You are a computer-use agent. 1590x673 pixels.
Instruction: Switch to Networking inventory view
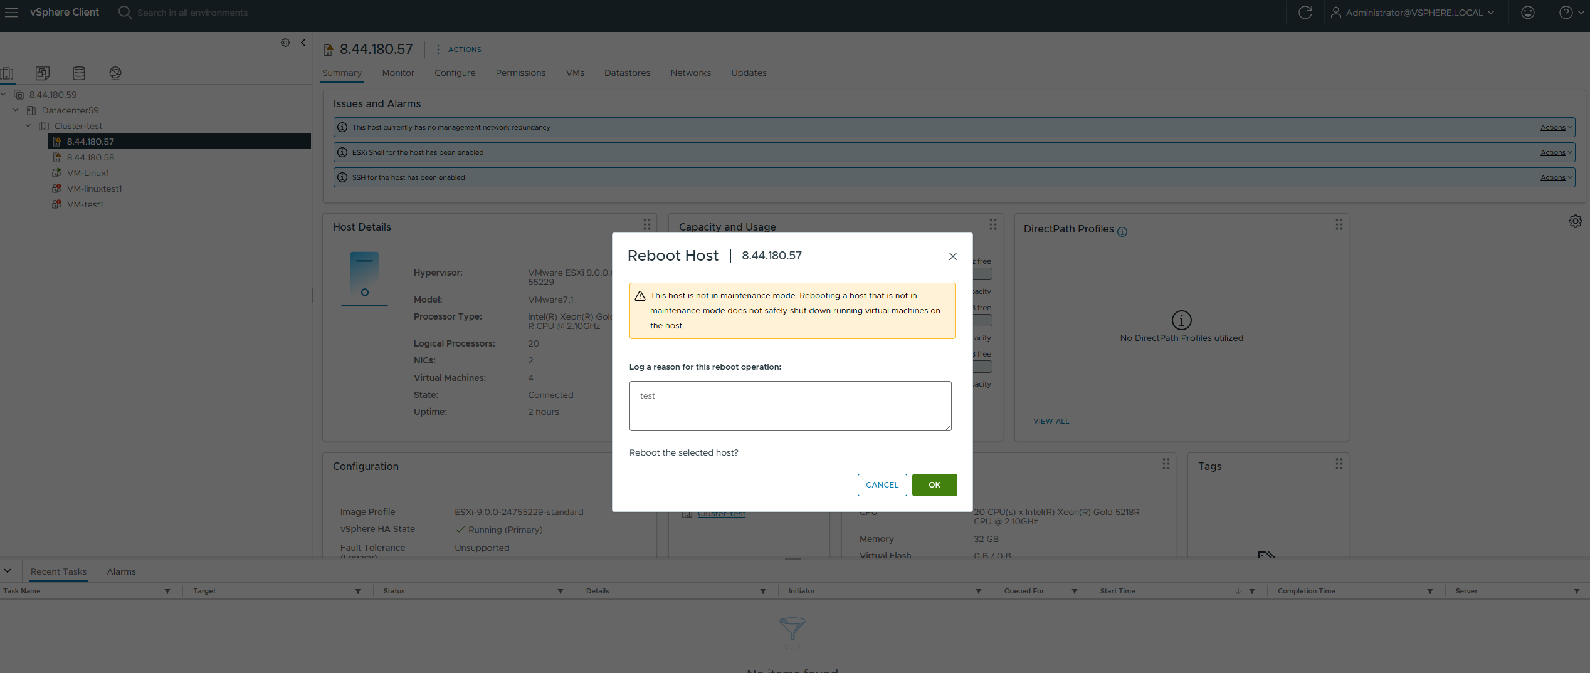click(x=115, y=73)
